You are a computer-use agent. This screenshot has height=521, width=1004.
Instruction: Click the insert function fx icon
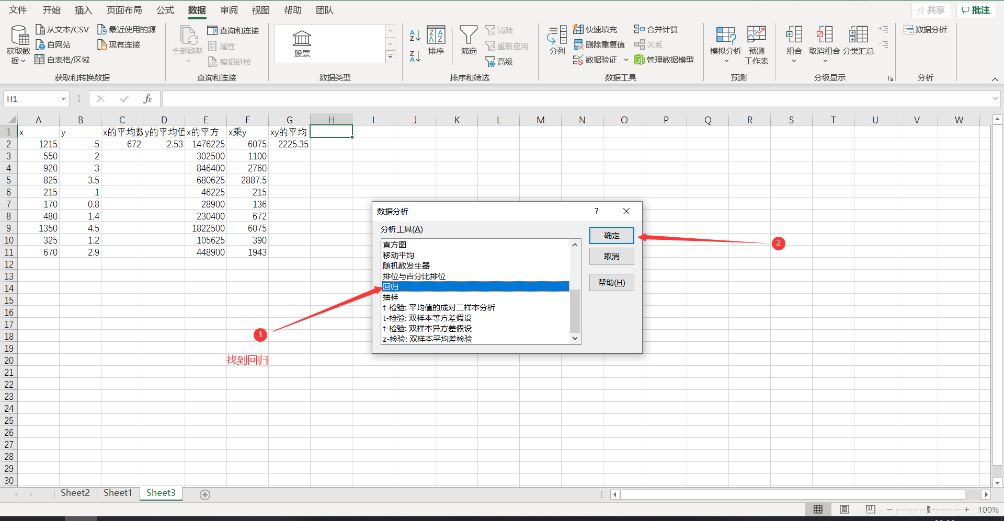tap(147, 99)
